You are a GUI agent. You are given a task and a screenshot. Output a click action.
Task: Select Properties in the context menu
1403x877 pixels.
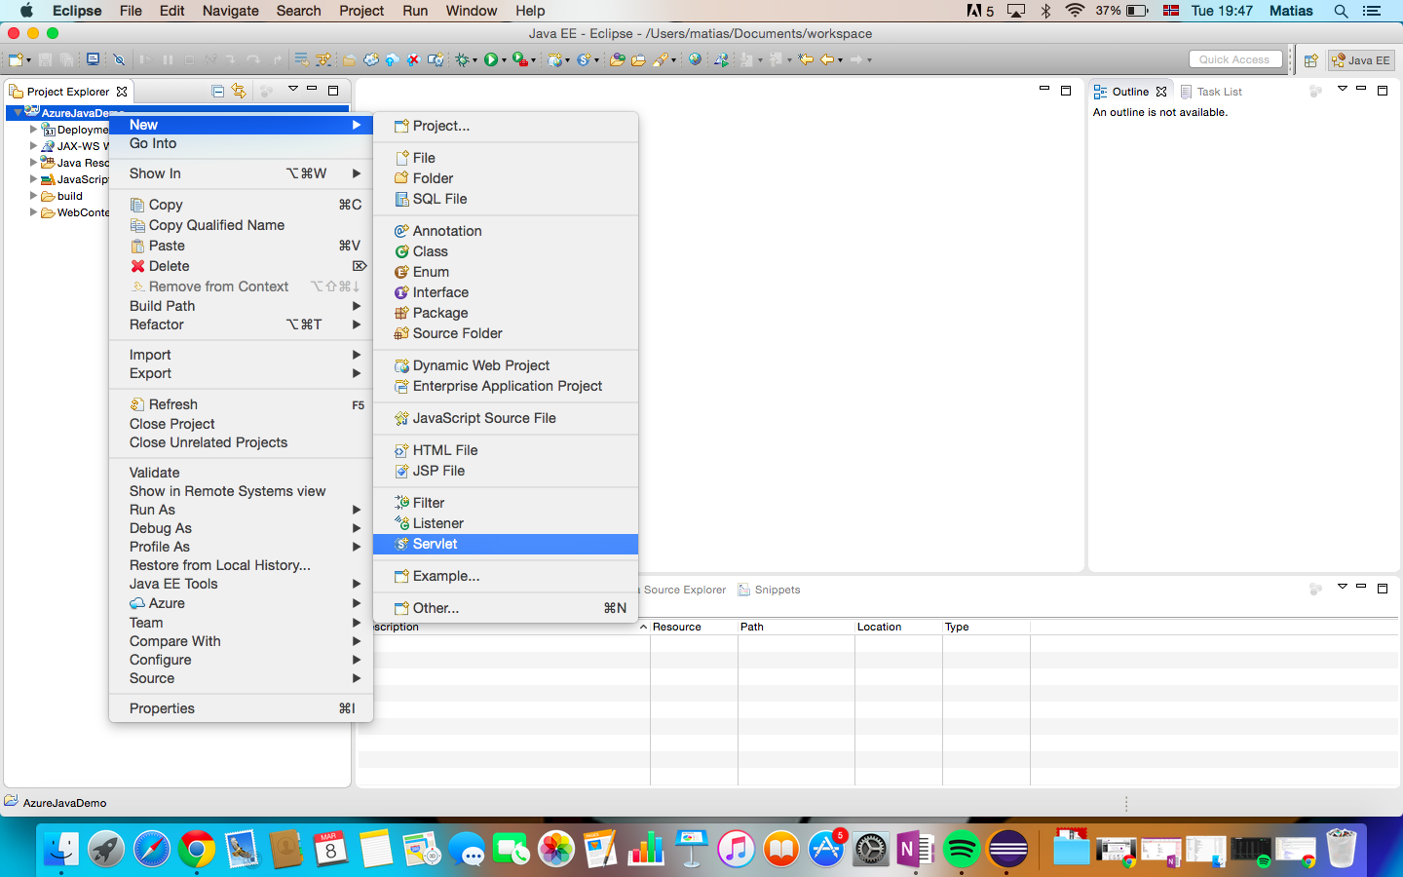[x=241, y=708]
